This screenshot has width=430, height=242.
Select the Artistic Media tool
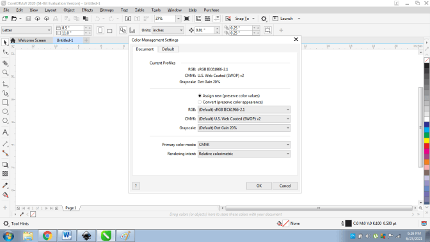click(5, 93)
